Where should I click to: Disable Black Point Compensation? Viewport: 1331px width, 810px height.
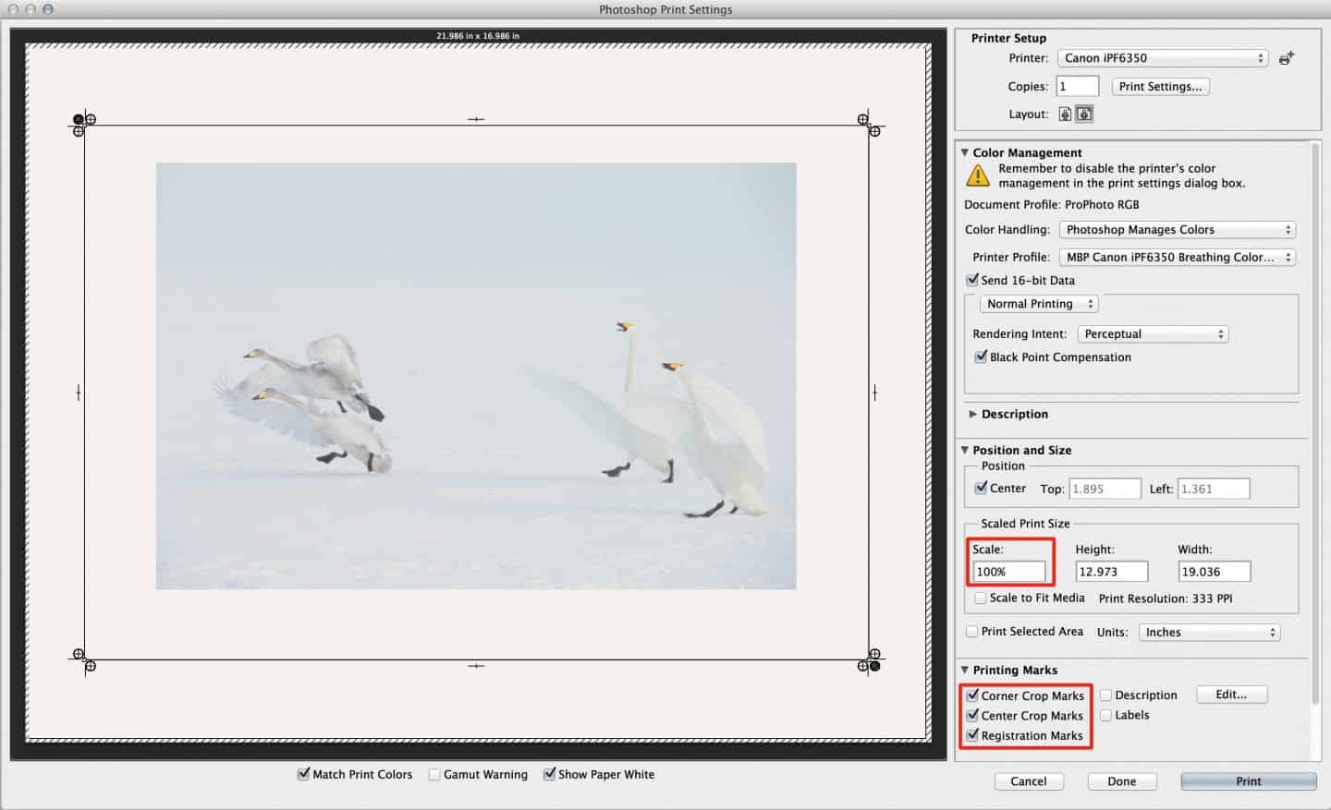pos(981,357)
